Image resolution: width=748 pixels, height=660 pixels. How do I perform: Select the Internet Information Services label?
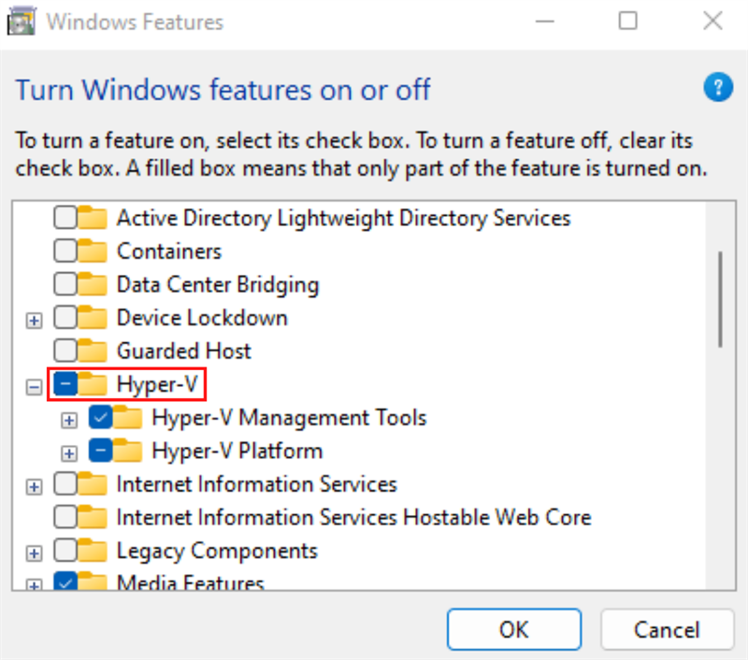(256, 484)
